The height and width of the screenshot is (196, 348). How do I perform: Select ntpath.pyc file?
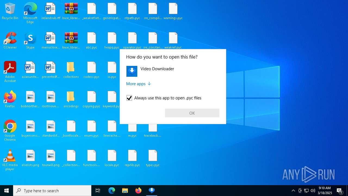click(x=132, y=11)
